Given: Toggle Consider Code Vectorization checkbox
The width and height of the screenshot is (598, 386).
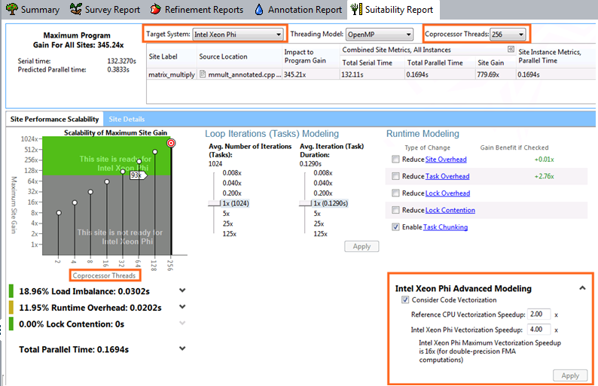Looking at the screenshot, I should click(x=405, y=299).
